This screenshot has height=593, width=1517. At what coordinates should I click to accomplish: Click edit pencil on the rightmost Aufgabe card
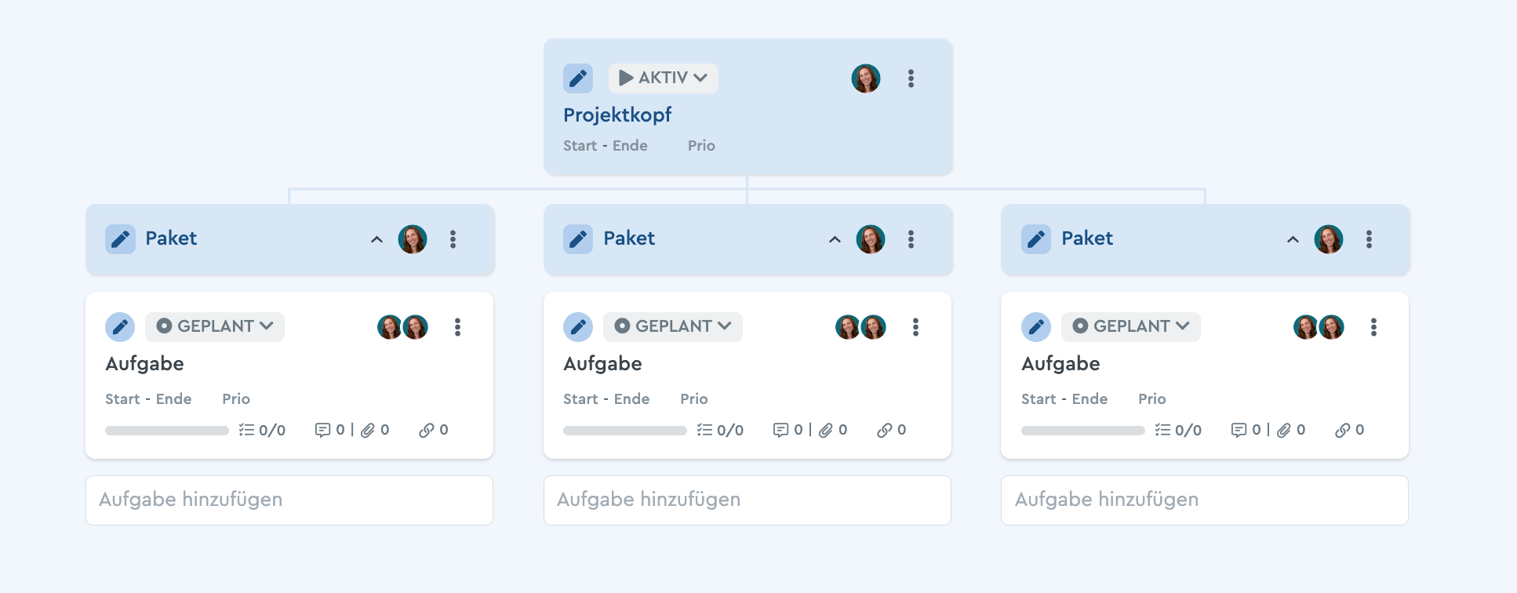1036,327
